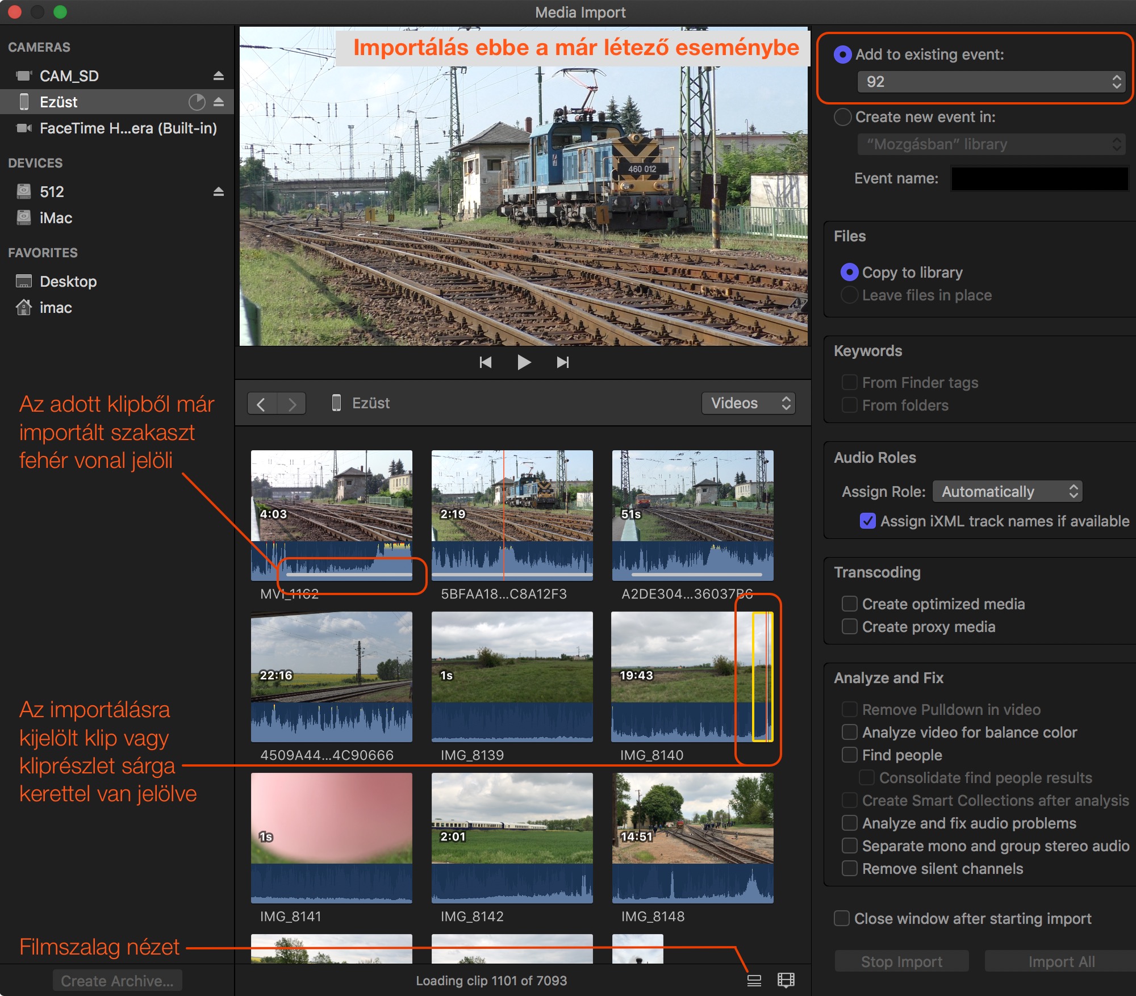Click the Ezüst device icon in path bar

pos(336,403)
